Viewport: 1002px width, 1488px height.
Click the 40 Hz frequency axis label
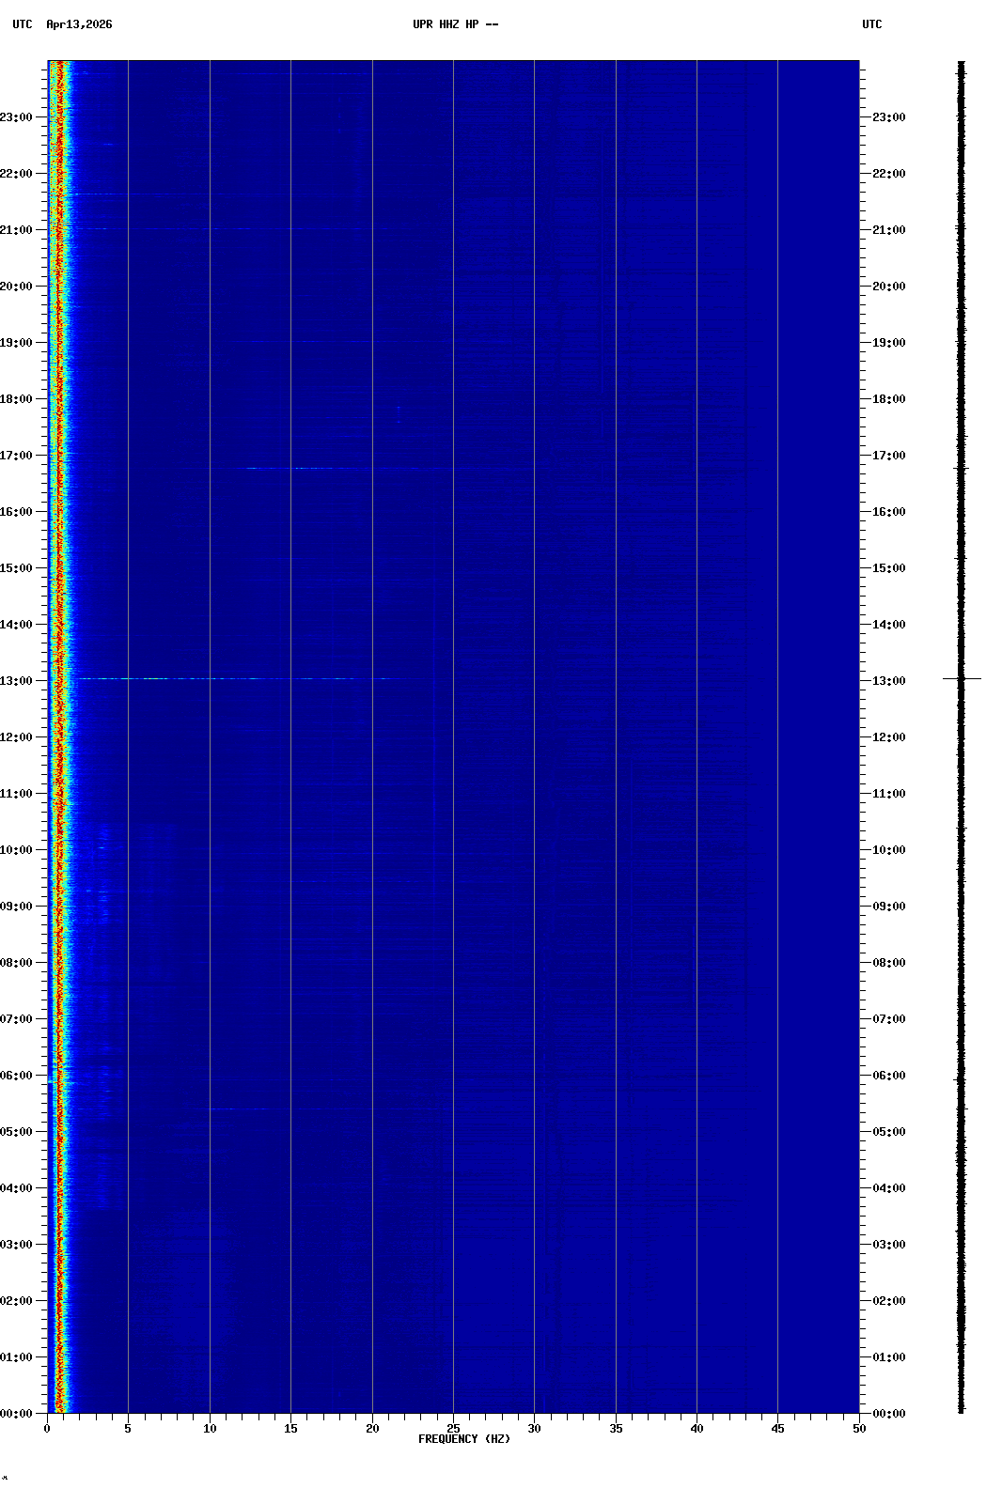697,1429
